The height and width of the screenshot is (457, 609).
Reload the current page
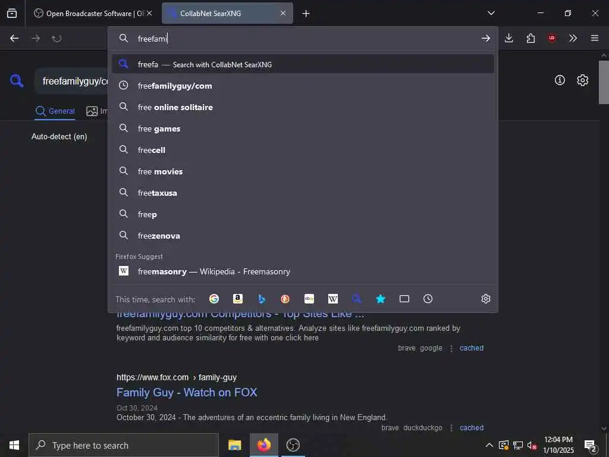(x=56, y=38)
